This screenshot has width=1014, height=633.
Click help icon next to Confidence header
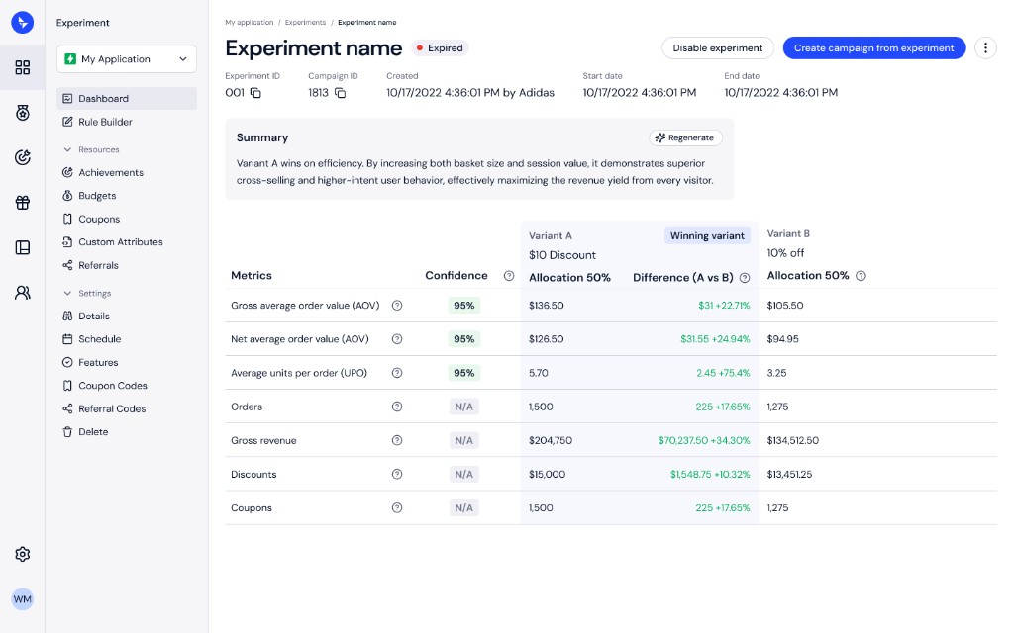(x=509, y=276)
